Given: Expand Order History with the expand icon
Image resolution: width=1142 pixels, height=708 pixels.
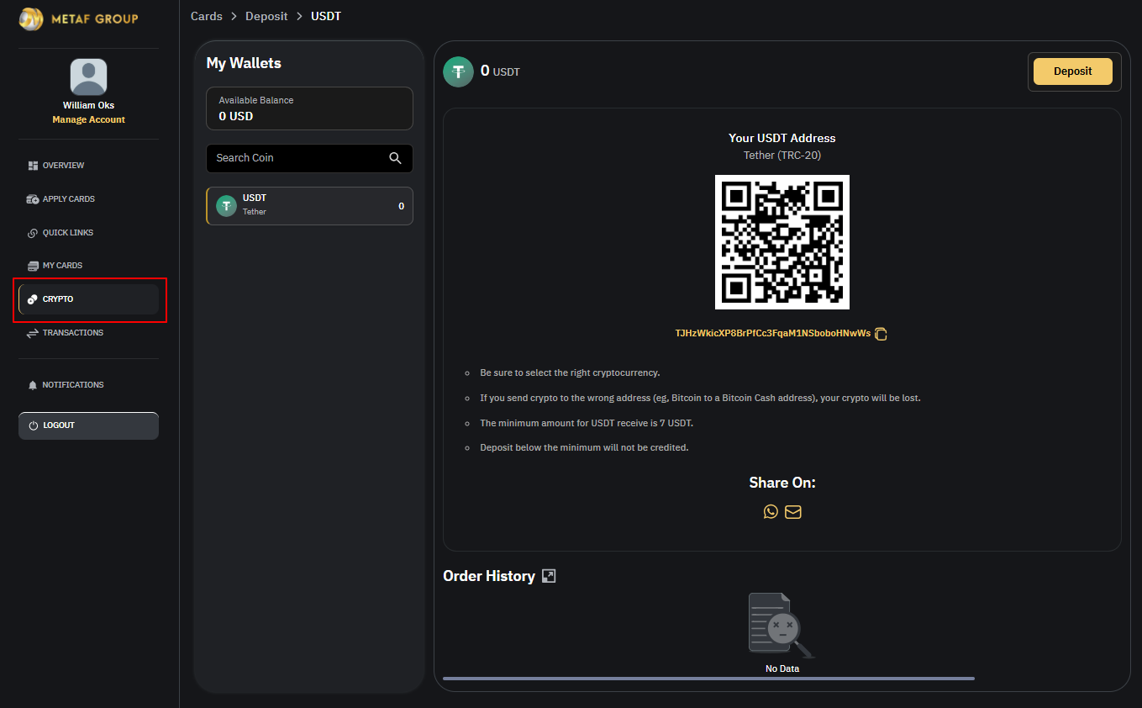Looking at the screenshot, I should point(549,576).
